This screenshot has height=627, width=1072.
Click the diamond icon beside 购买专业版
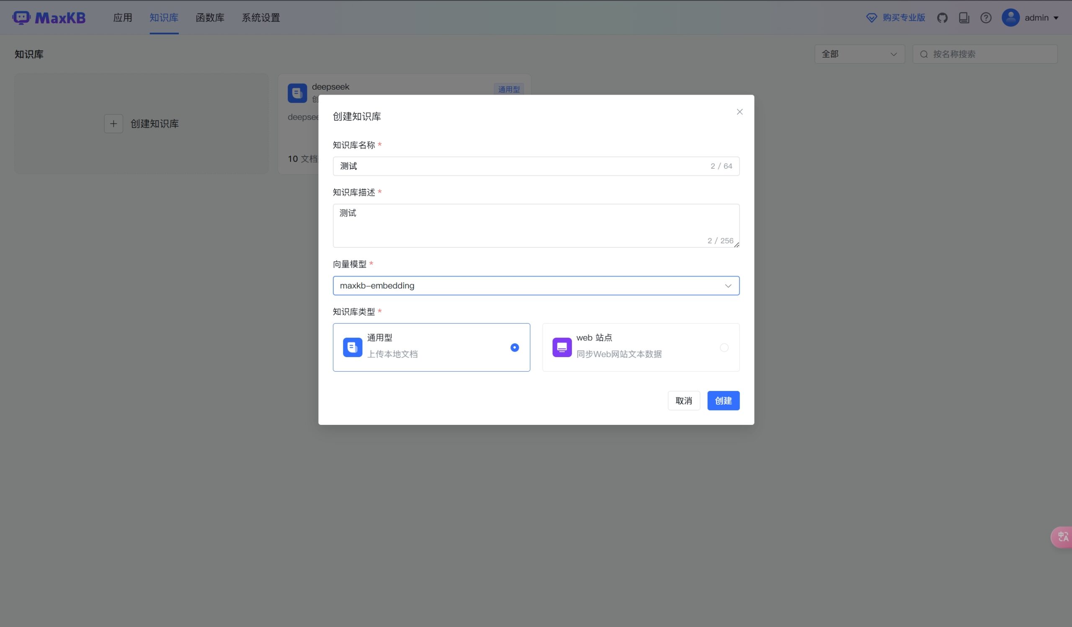pos(871,18)
